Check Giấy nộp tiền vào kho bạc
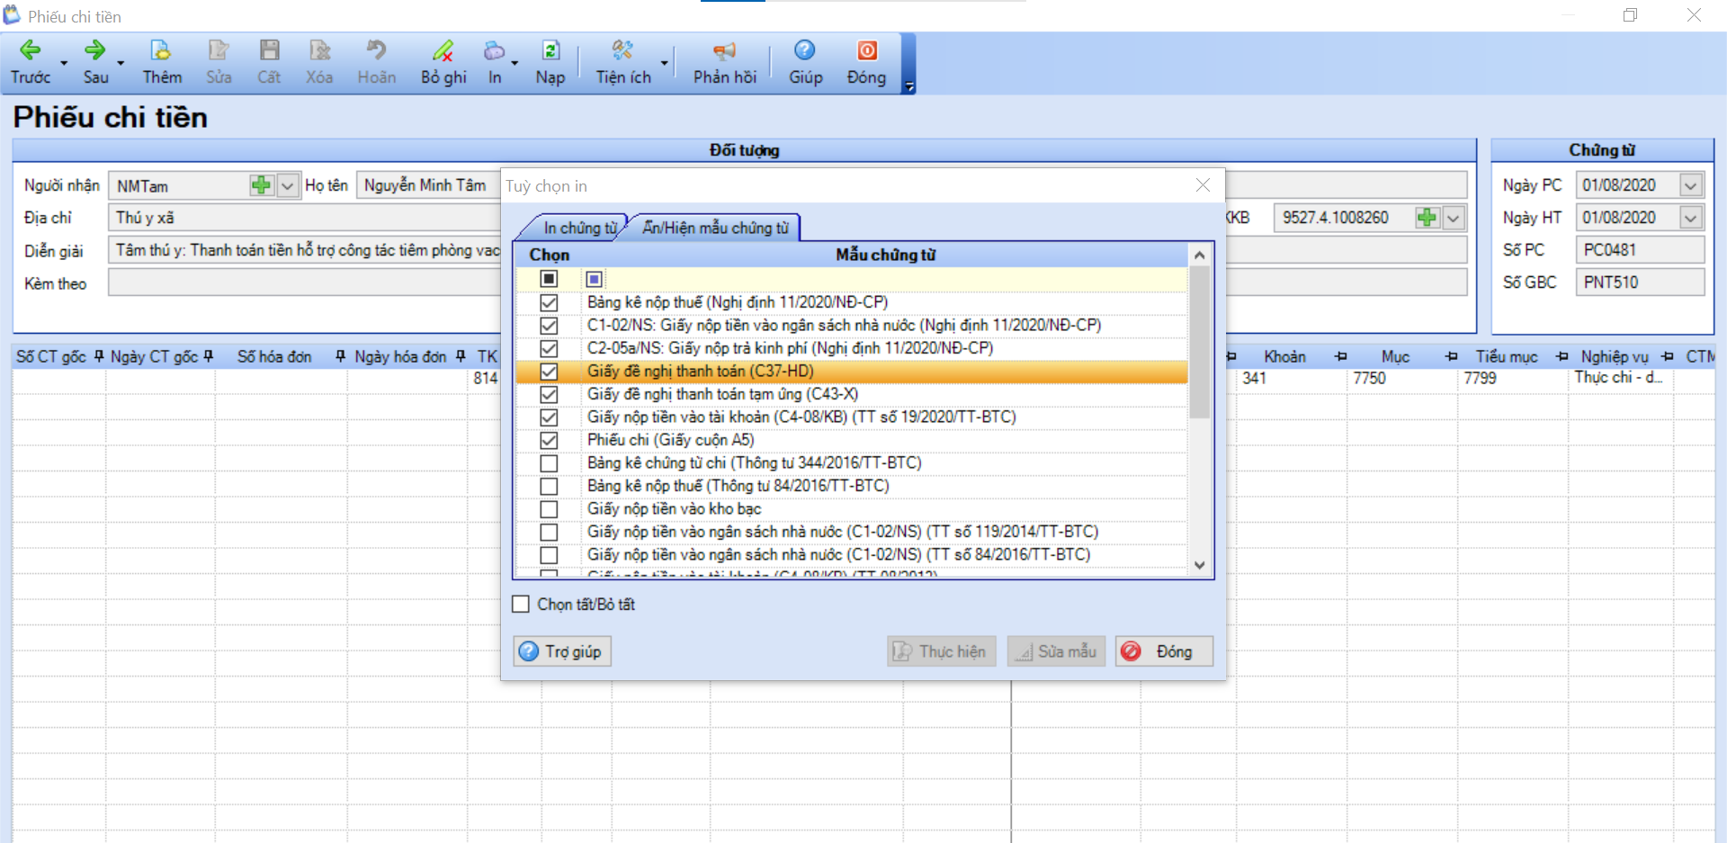 click(549, 509)
